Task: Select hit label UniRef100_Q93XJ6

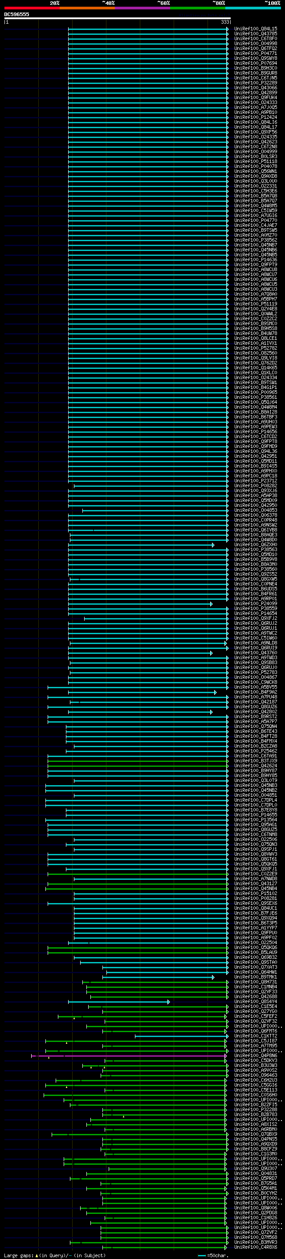Action: click(x=256, y=491)
